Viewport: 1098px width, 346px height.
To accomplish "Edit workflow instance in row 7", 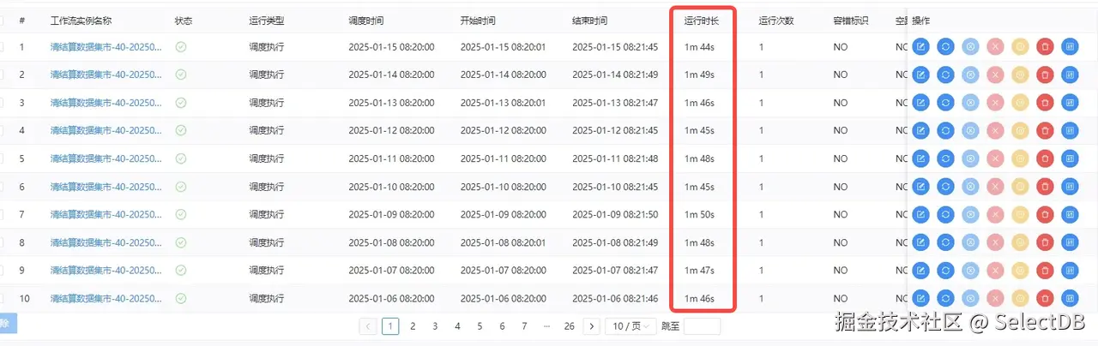I will [921, 215].
